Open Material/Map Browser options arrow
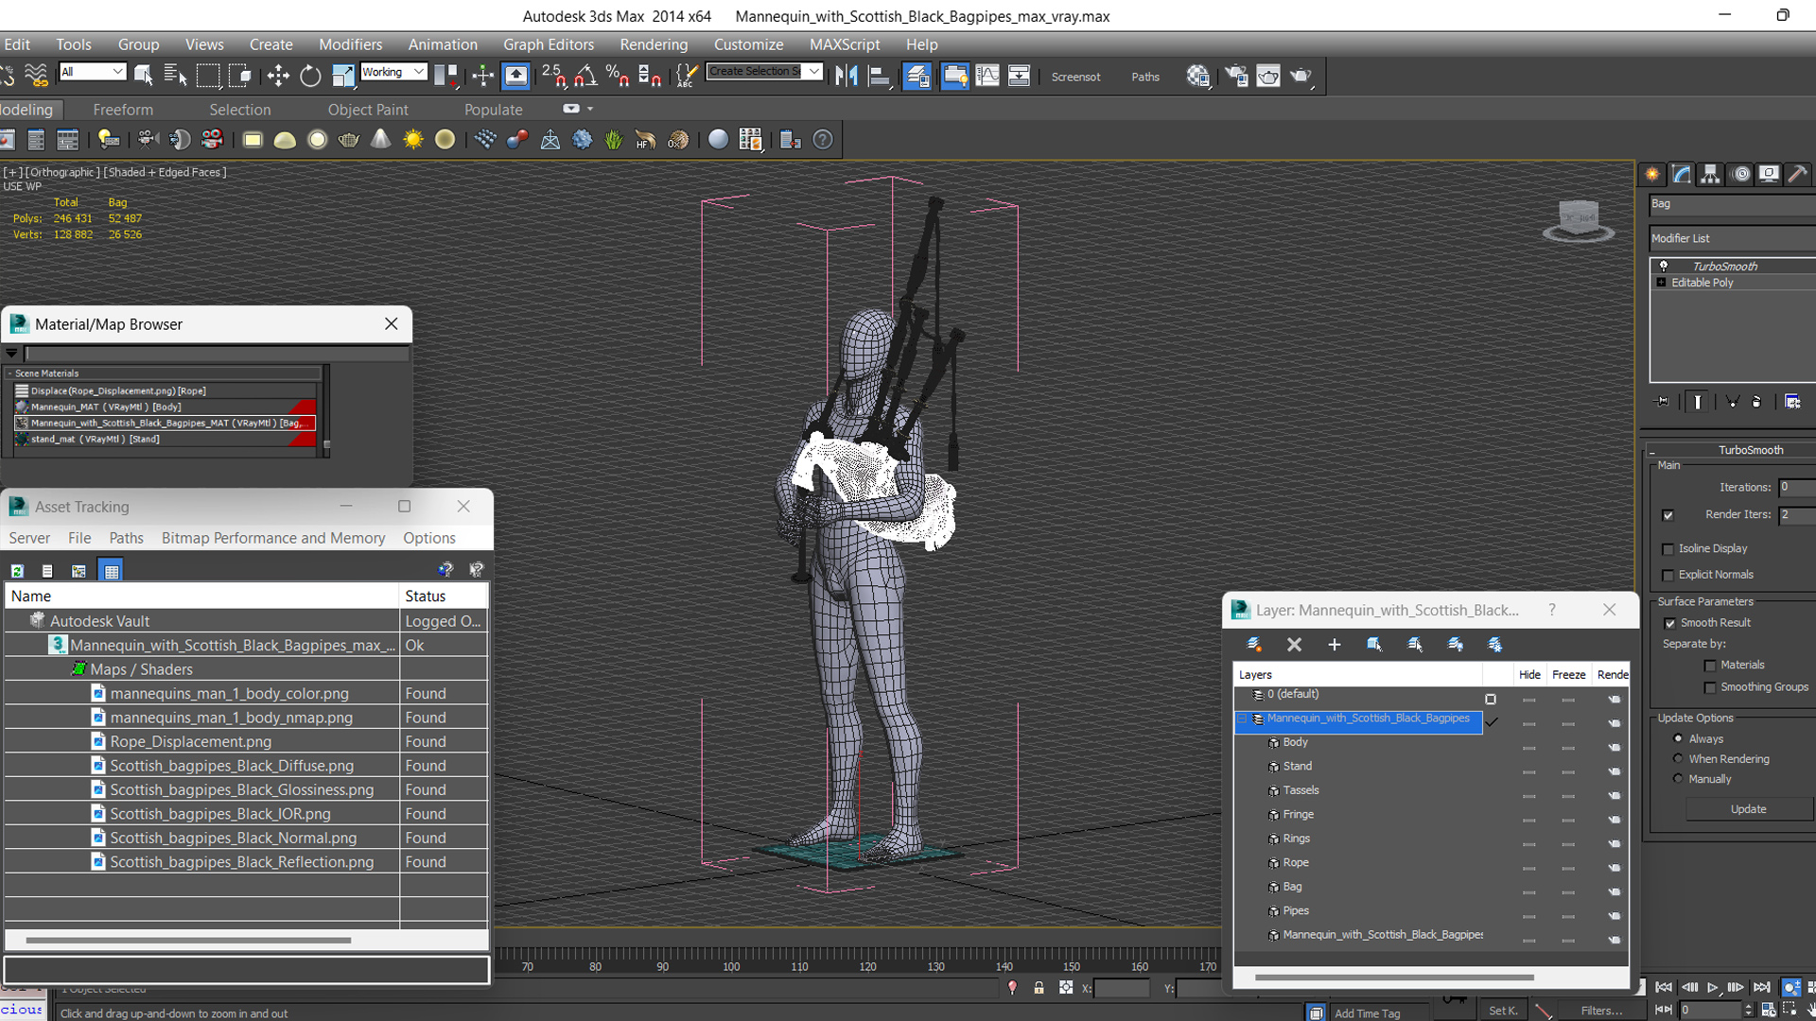 coord(11,353)
